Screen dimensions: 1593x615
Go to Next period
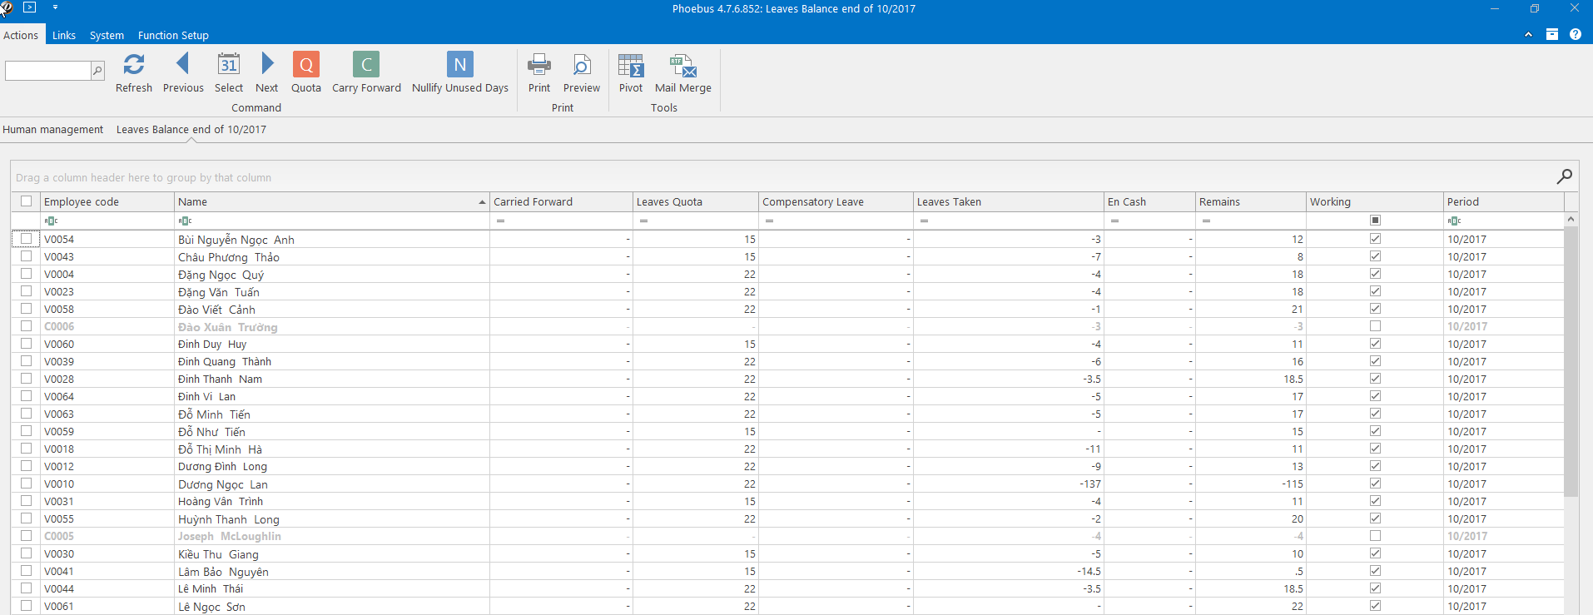tap(267, 63)
